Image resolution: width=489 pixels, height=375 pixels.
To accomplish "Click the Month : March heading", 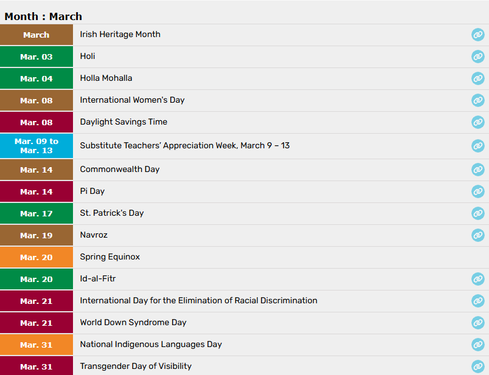I will [43, 16].
